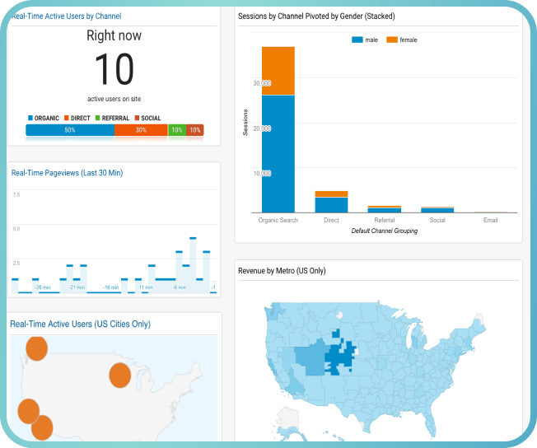Click the Real-Time Pageviews (Last 30 Min) title
537x448 pixels.
(67, 173)
